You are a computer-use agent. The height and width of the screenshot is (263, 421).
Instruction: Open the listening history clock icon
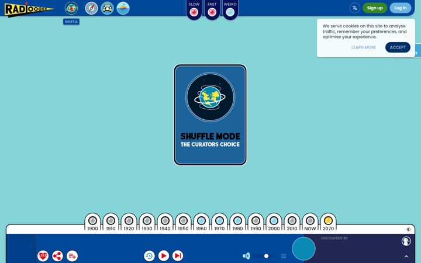[x=149, y=256]
